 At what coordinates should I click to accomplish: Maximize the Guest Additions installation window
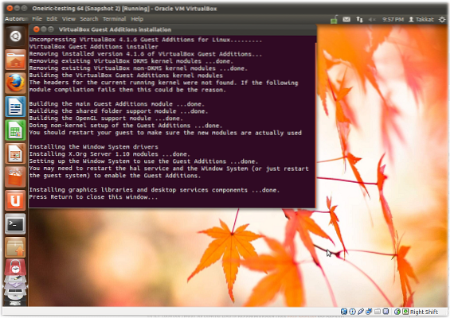pyautogui.click(x=51, y=29)
